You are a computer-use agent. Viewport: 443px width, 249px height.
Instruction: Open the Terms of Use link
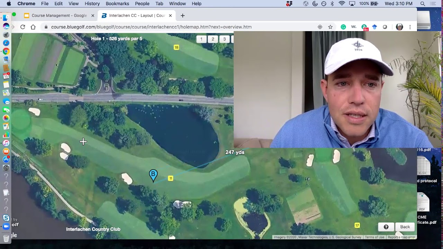374,237
